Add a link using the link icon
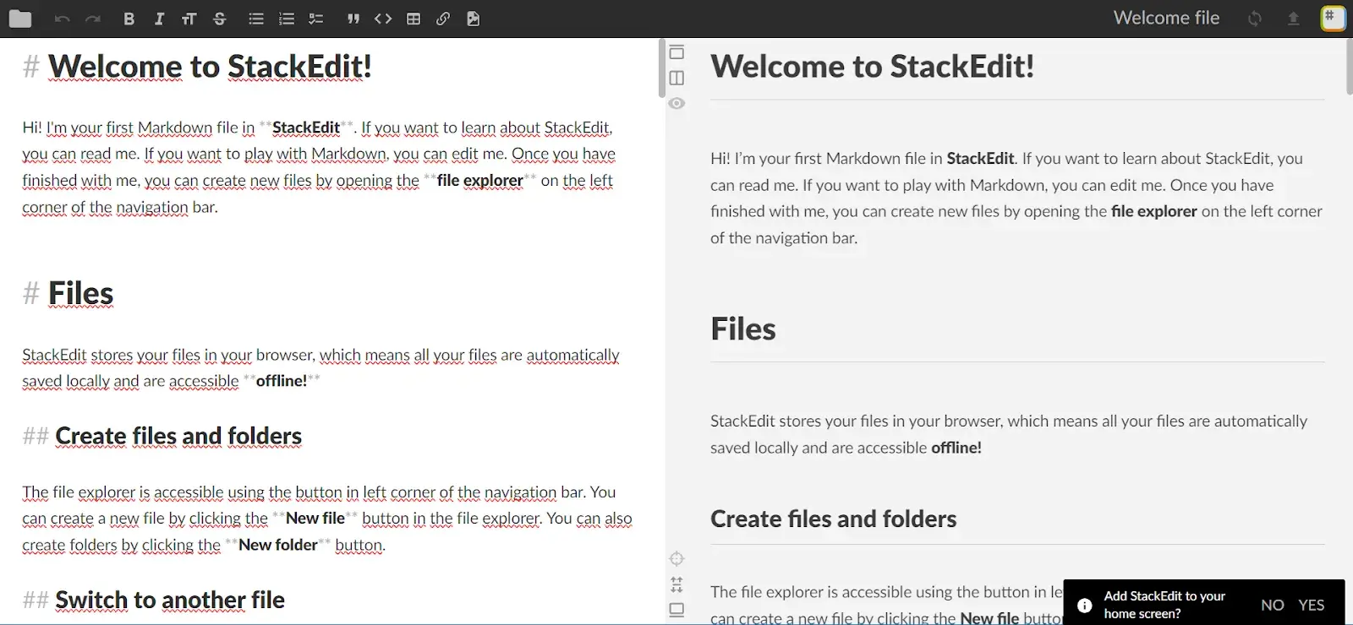The width and height of the screenshot is (1353, 625). [x=443, y=19]
